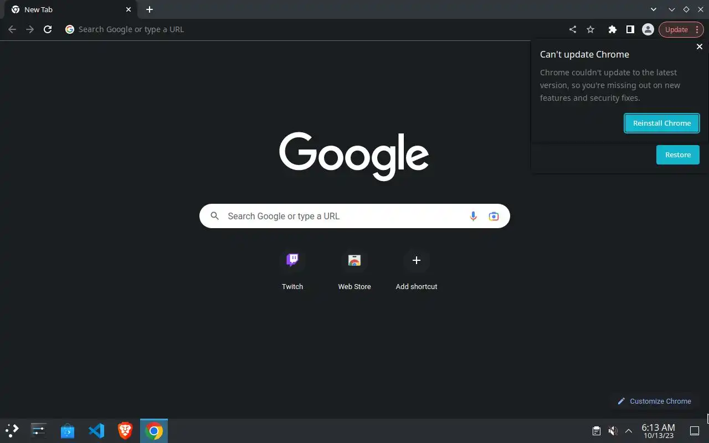Open the tab search chevron

click(x=654, y=9)
